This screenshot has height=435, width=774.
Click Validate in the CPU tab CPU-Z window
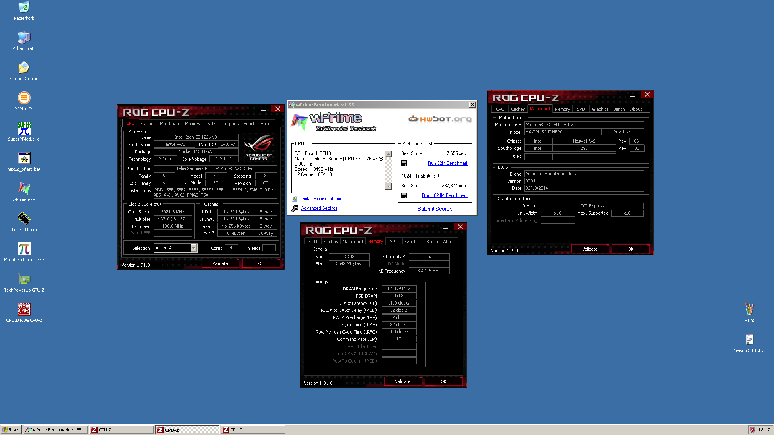click(x=220, y=263)
